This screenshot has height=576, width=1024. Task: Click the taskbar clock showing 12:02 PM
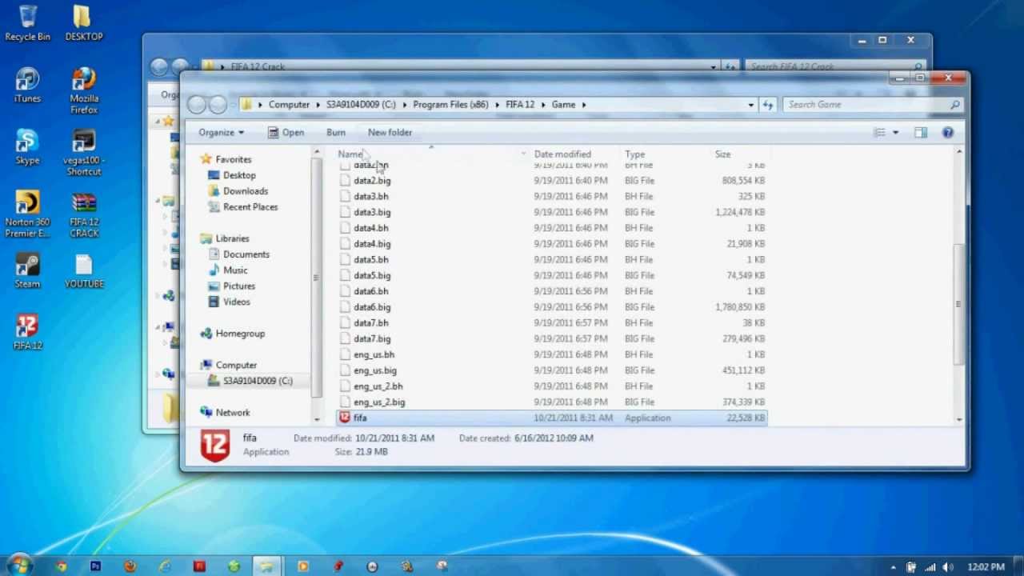(986, 567)
